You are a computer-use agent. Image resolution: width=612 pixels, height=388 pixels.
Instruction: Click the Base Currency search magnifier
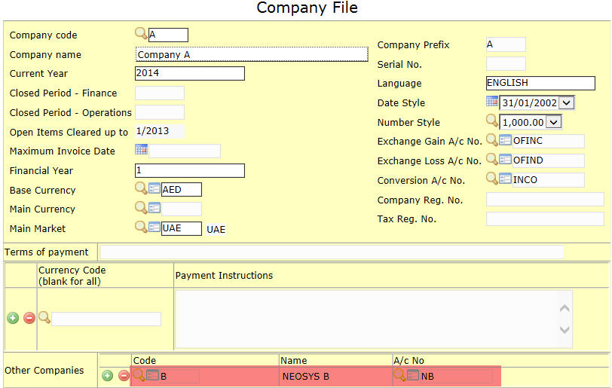click(141, 188)
